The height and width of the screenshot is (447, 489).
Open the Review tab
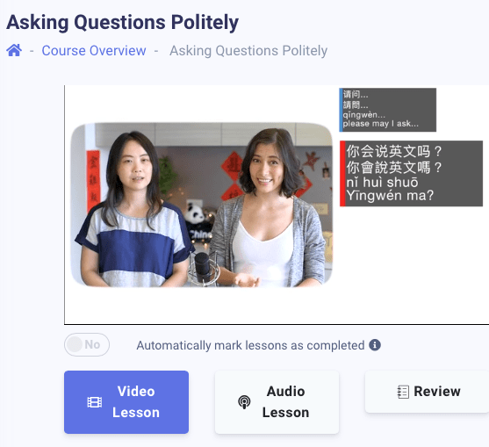point(427,392)
